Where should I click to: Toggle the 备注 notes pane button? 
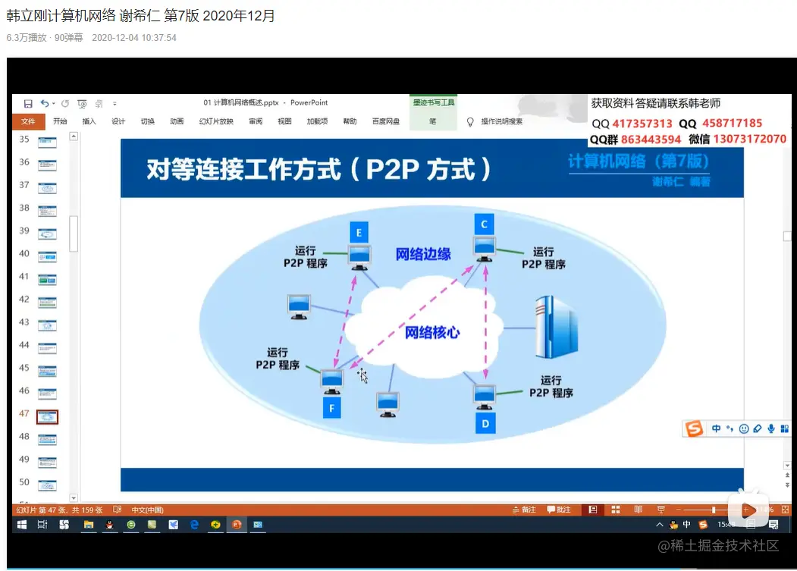524,510
